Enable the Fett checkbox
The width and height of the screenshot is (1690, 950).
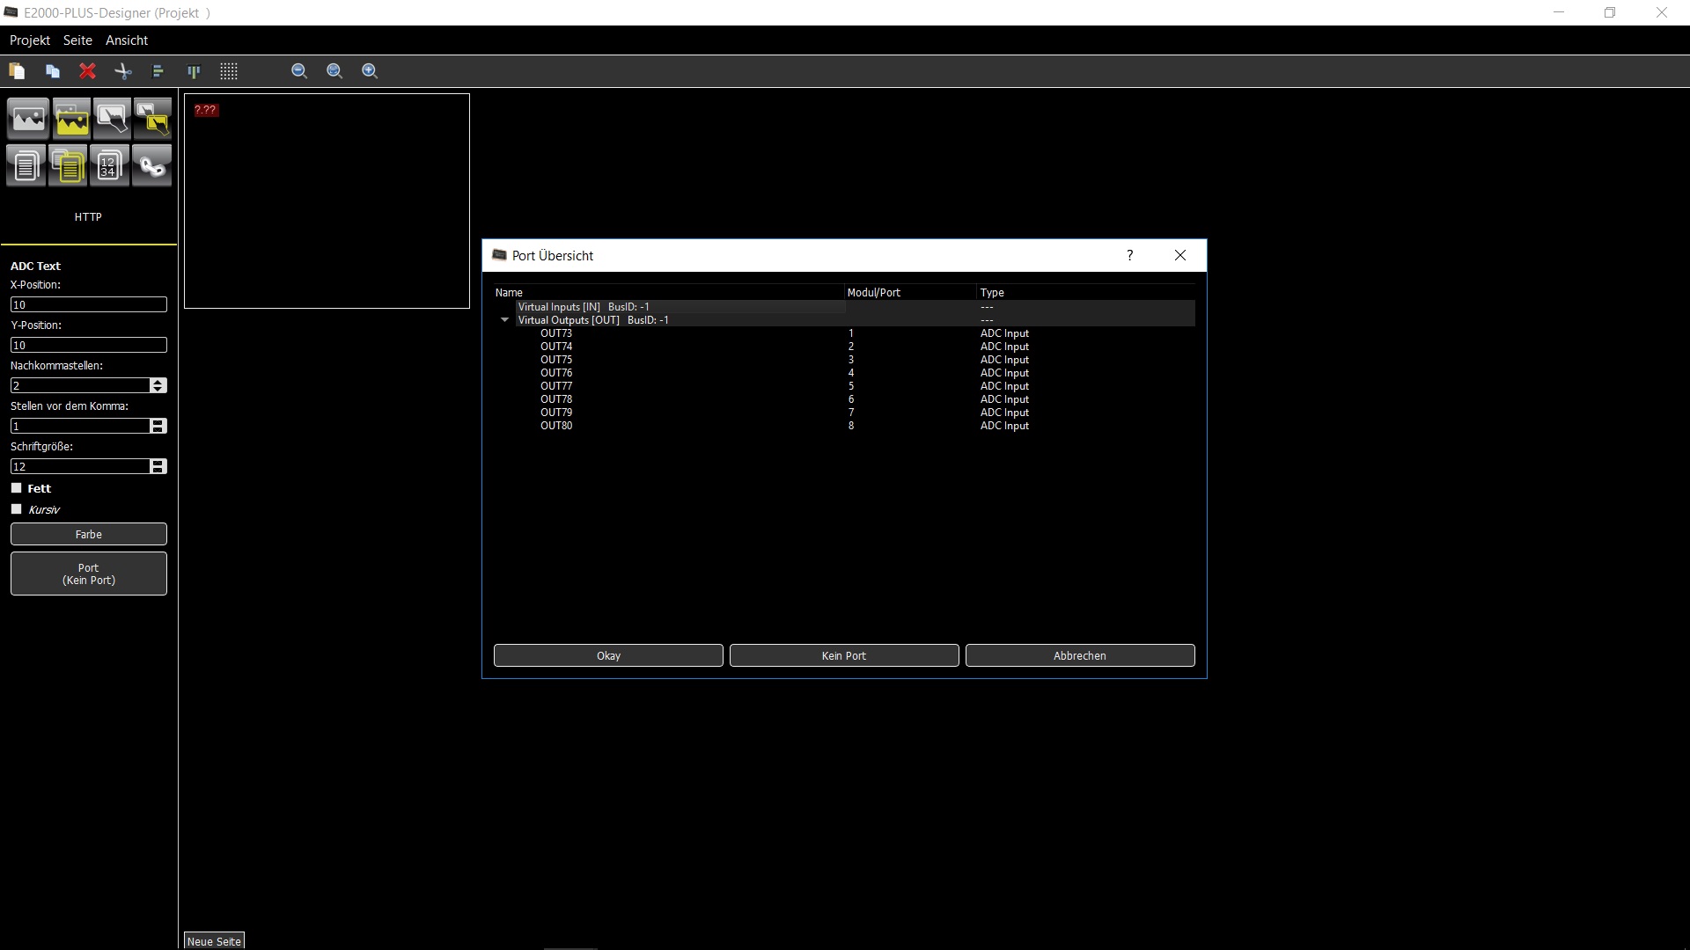click(17, 488)
